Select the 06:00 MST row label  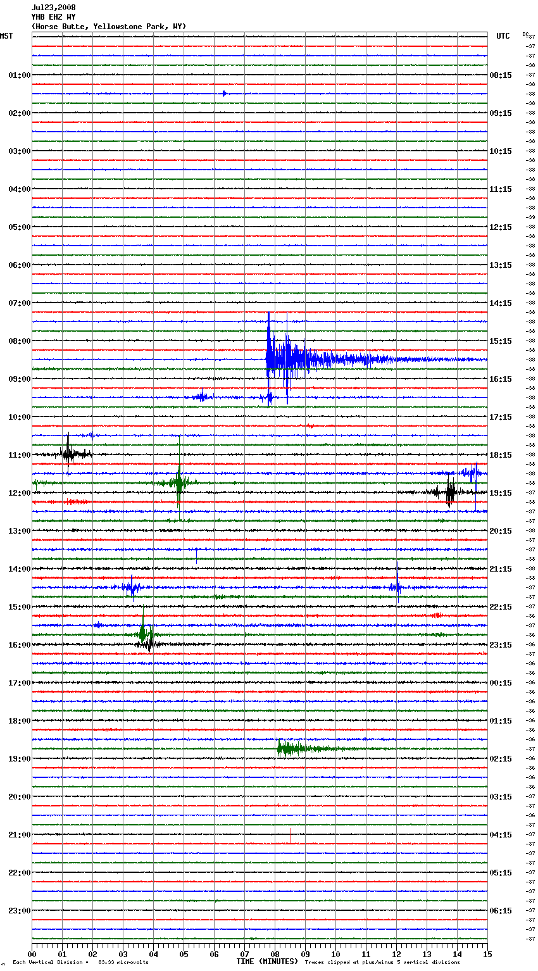tap(20, 265)
